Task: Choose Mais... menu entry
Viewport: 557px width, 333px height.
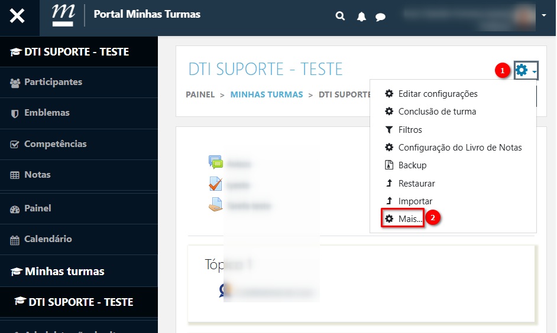Action: pyautogui.click(x=403, y=218)
